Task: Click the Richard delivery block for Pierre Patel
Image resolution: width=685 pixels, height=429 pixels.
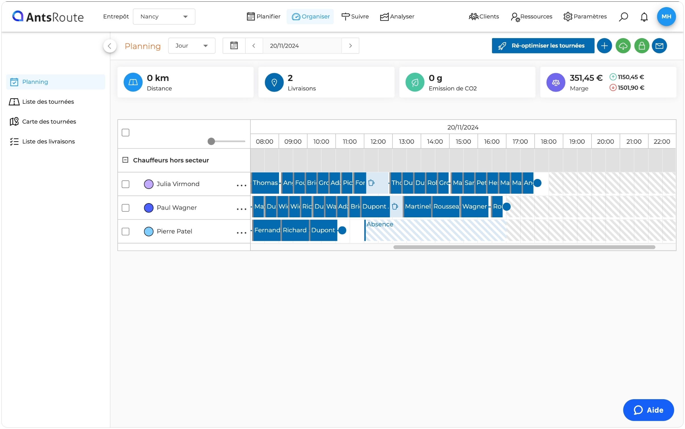Action: coord(295,230)
